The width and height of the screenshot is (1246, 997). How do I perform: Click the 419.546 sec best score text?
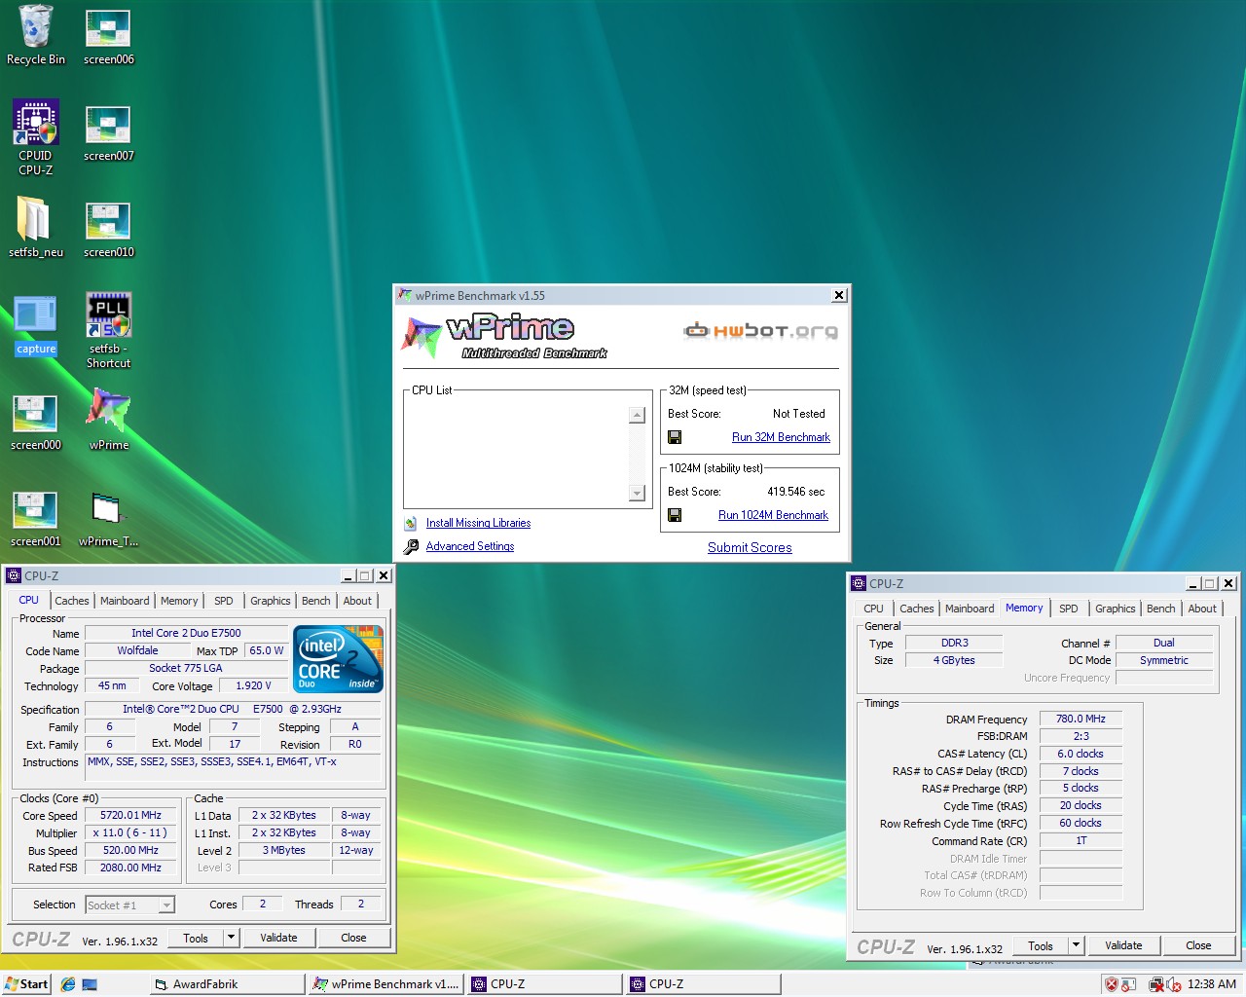795,492
